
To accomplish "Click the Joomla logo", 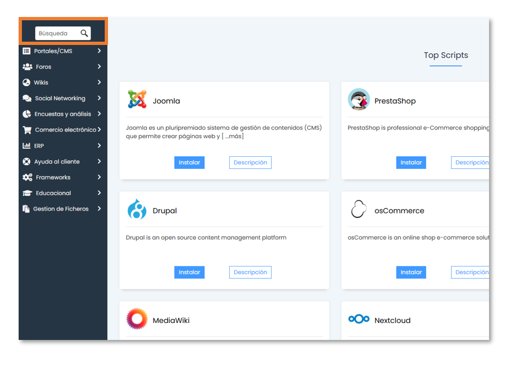I will 137,99.
